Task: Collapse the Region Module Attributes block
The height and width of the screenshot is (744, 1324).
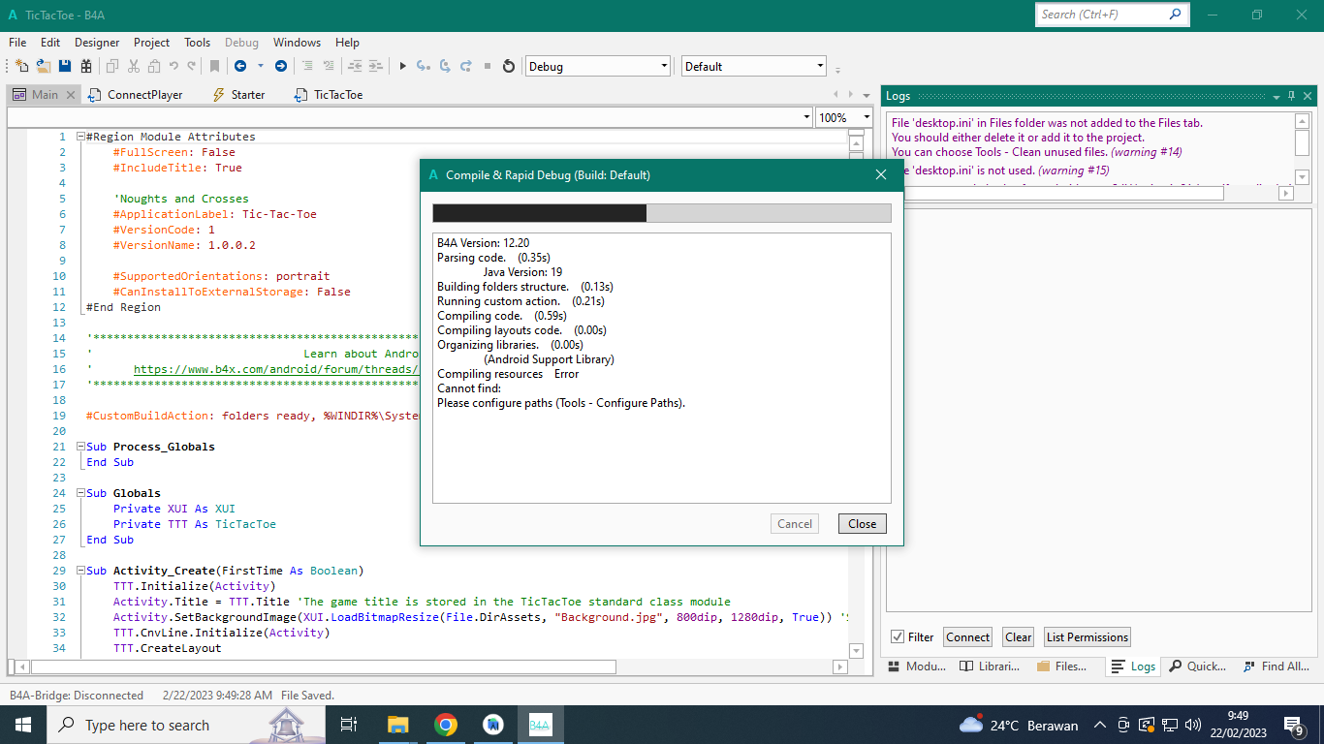Action: pos(80,137)
